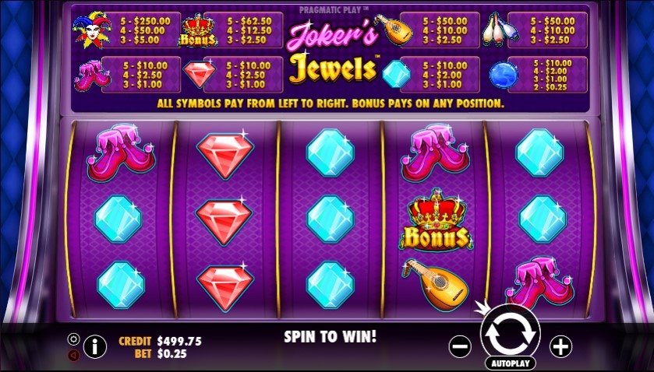Mute sound with the red speaker icon
The image size is (654, 372).
pyautogui.click(x=73, y=356)
